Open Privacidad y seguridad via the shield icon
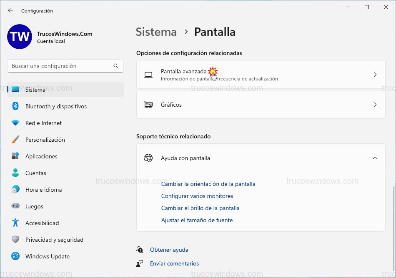Viewport: 396px width, 278px height. click(x=15, y=240)
